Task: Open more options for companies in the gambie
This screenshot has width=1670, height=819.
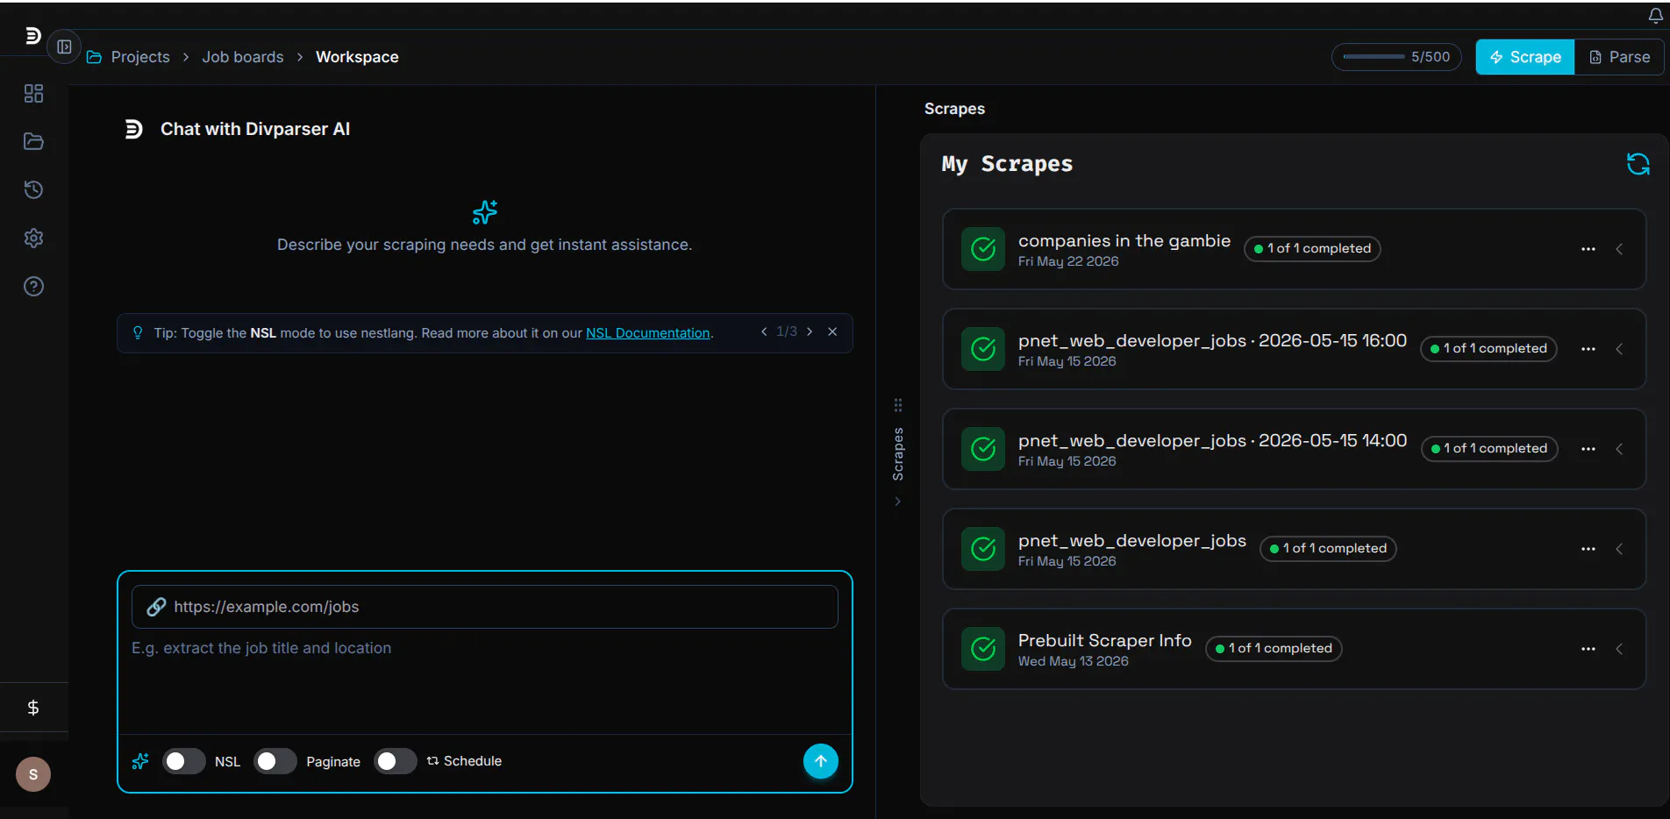Action: pyautogui.click(x=1588, y=249)
